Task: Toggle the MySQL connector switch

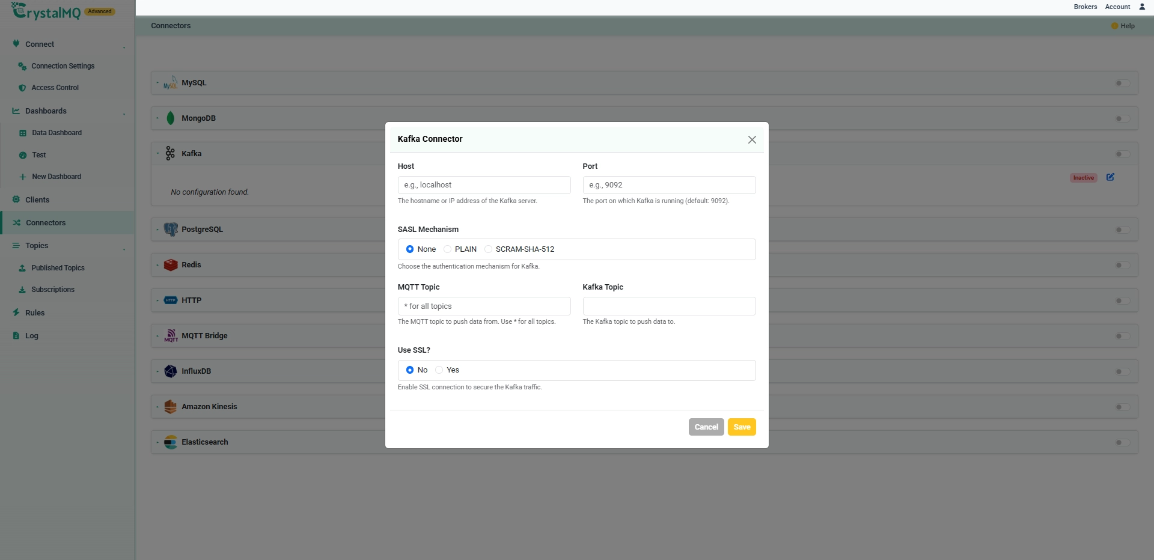Action: [1123, 83]
